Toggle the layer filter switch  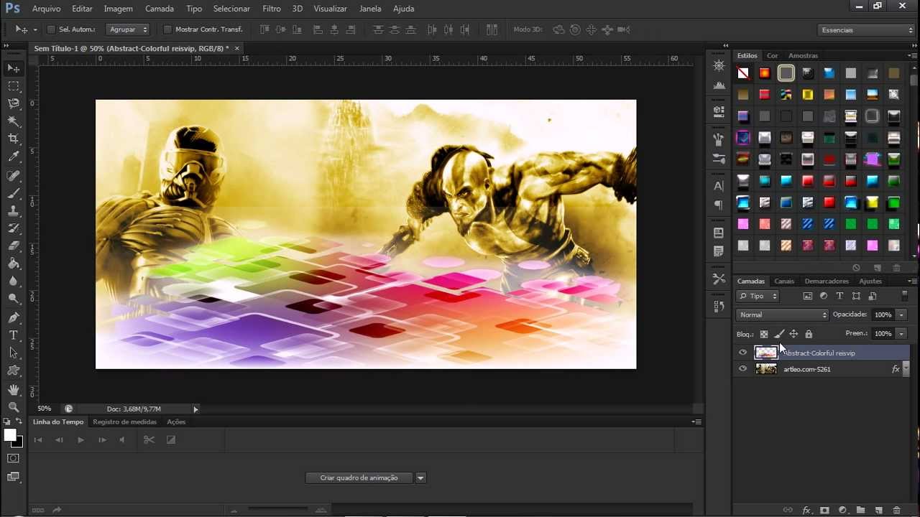coord(904,296)
